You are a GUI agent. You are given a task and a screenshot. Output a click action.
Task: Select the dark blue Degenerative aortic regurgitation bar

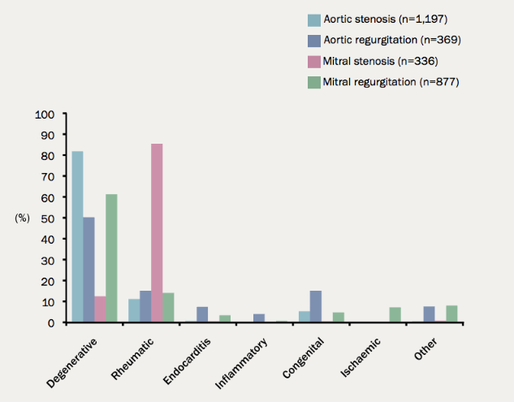click(x=89, y=270)
